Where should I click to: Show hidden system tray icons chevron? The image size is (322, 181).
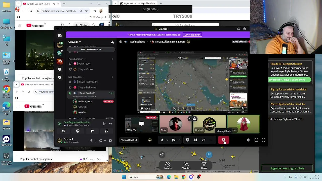click(x=285, y=177)
